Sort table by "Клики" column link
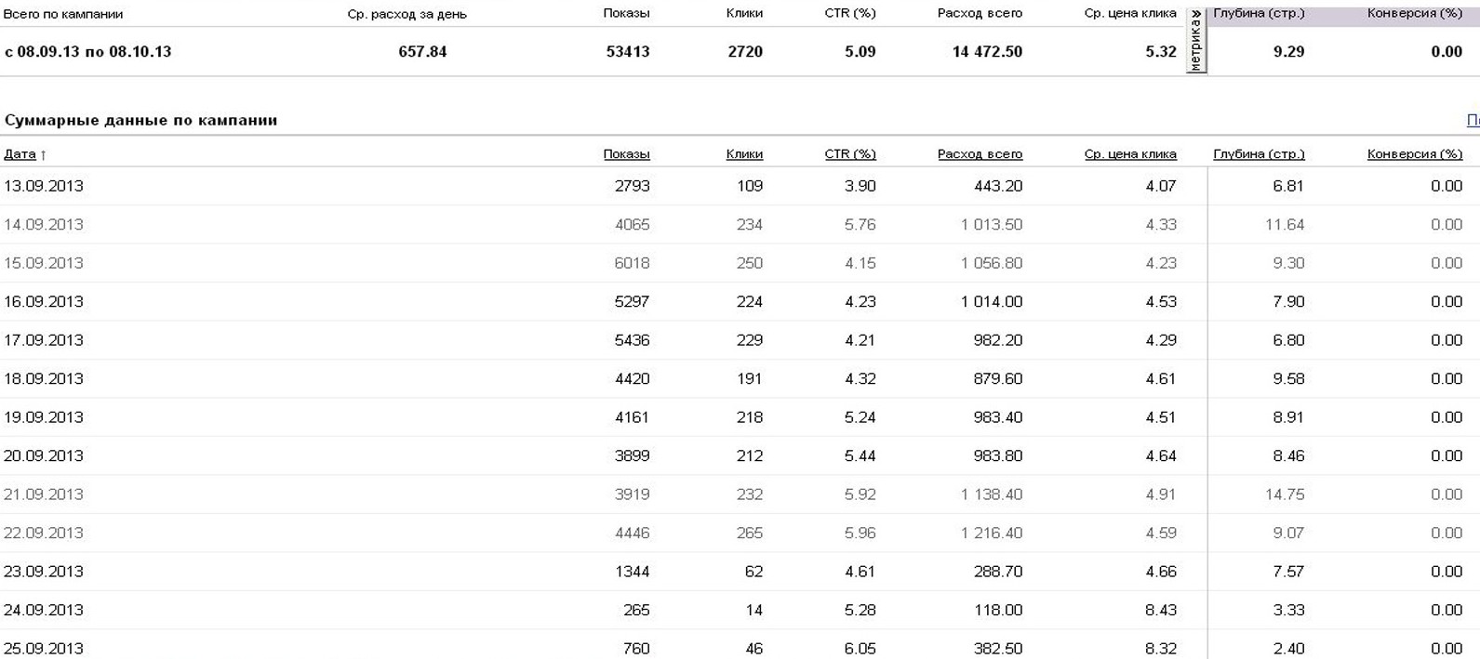The image size is (1480, 659). pos(744,154)
